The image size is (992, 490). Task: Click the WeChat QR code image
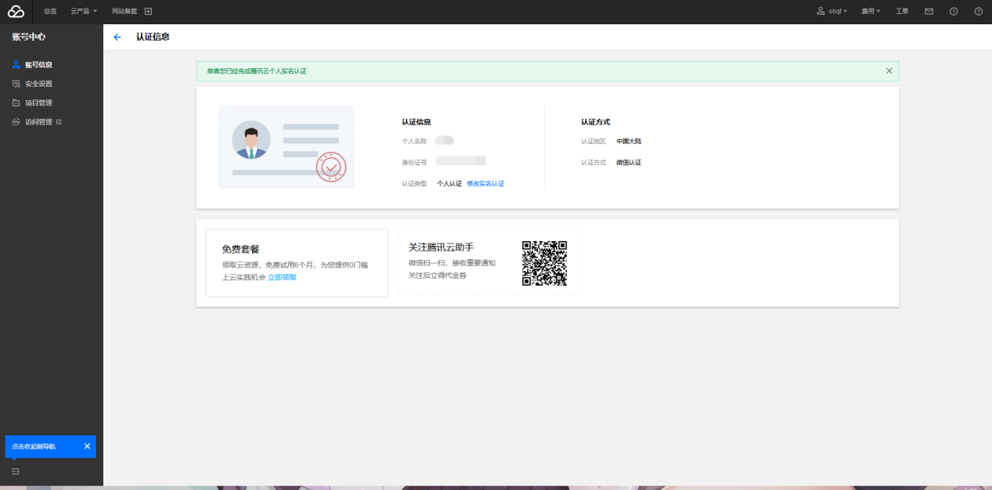(544, 263)
